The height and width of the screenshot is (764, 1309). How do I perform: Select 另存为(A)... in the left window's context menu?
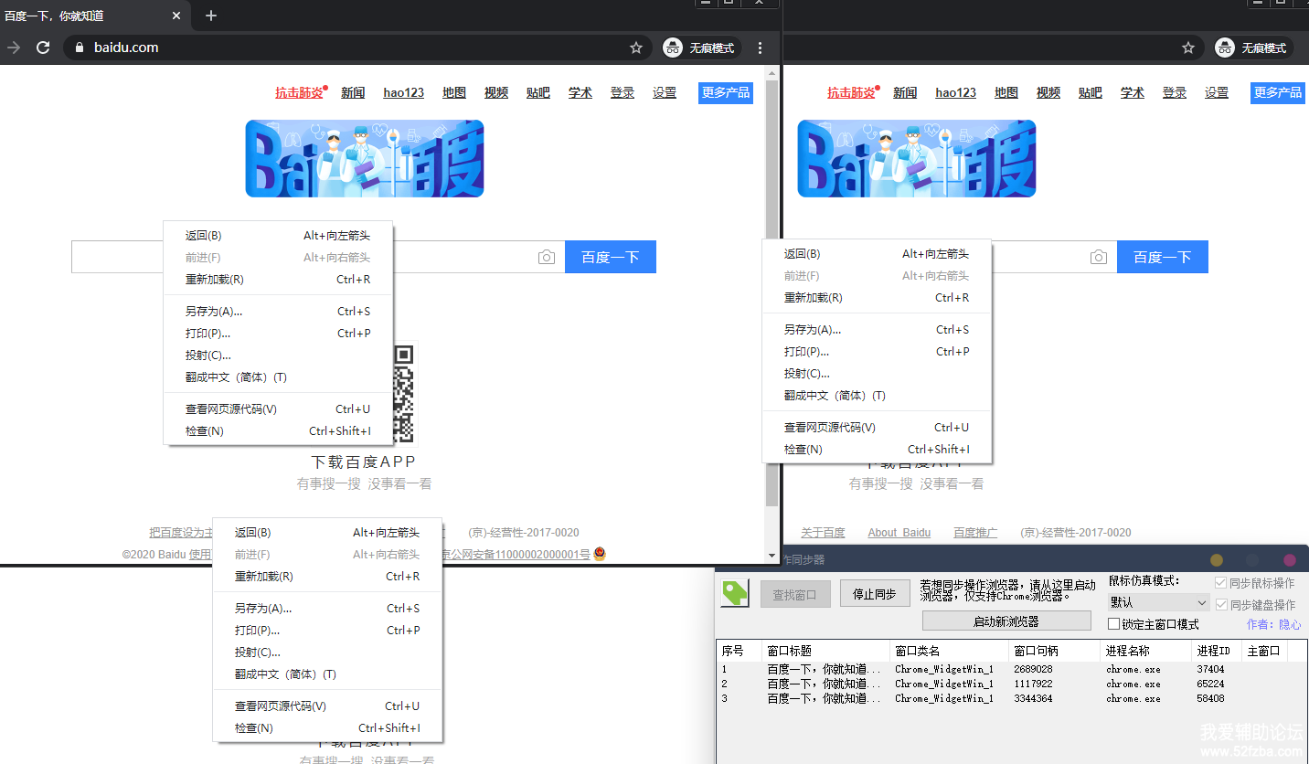pyautogui.click(x=278, y=312)
